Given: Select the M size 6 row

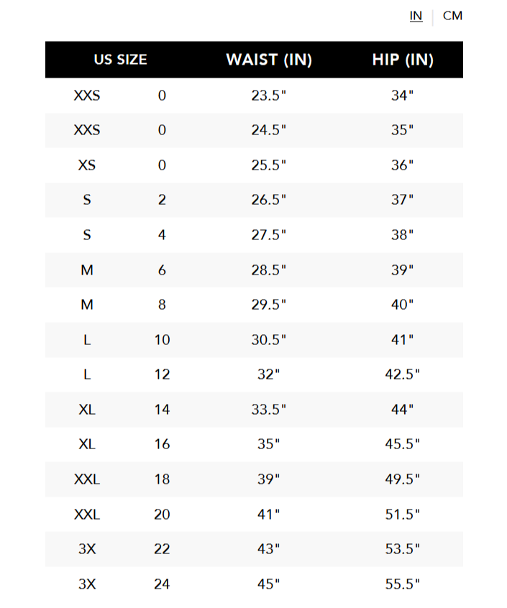Looking at the screenshot, I should click(x=254, y=270).
